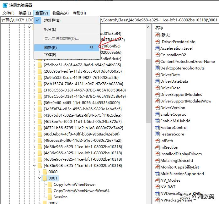This screenshot has height=204, width=219.
Task: Click the registry path address bar field
Action: click(x=109, y=20)
